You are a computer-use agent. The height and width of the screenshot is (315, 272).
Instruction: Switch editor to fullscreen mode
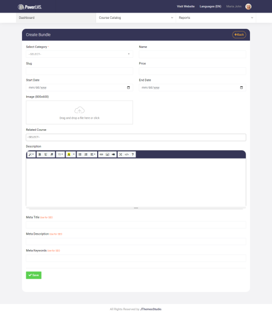(121, 154)
